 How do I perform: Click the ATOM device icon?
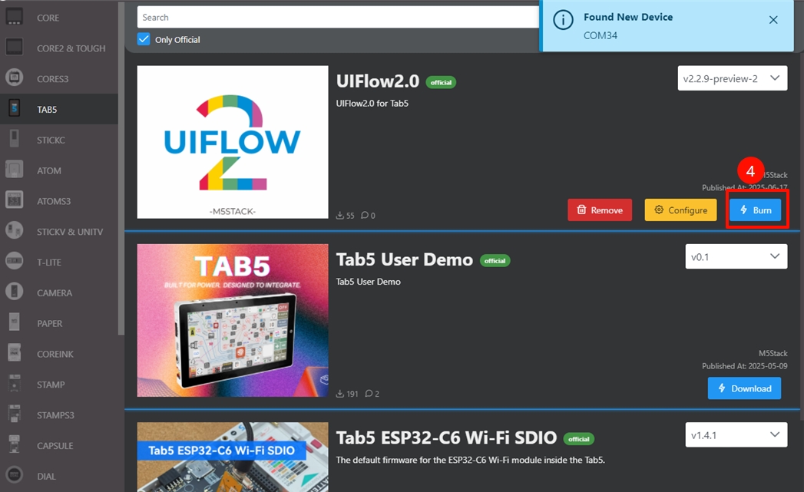coord(15,170)
